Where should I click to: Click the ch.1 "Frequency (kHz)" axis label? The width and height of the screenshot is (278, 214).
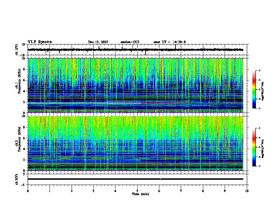pos(19,81)
